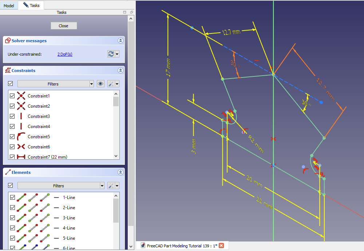Uncheck the Constraint1 checkbox
The height and width of the screenshot is (251, 364).
tap(12, 96)
